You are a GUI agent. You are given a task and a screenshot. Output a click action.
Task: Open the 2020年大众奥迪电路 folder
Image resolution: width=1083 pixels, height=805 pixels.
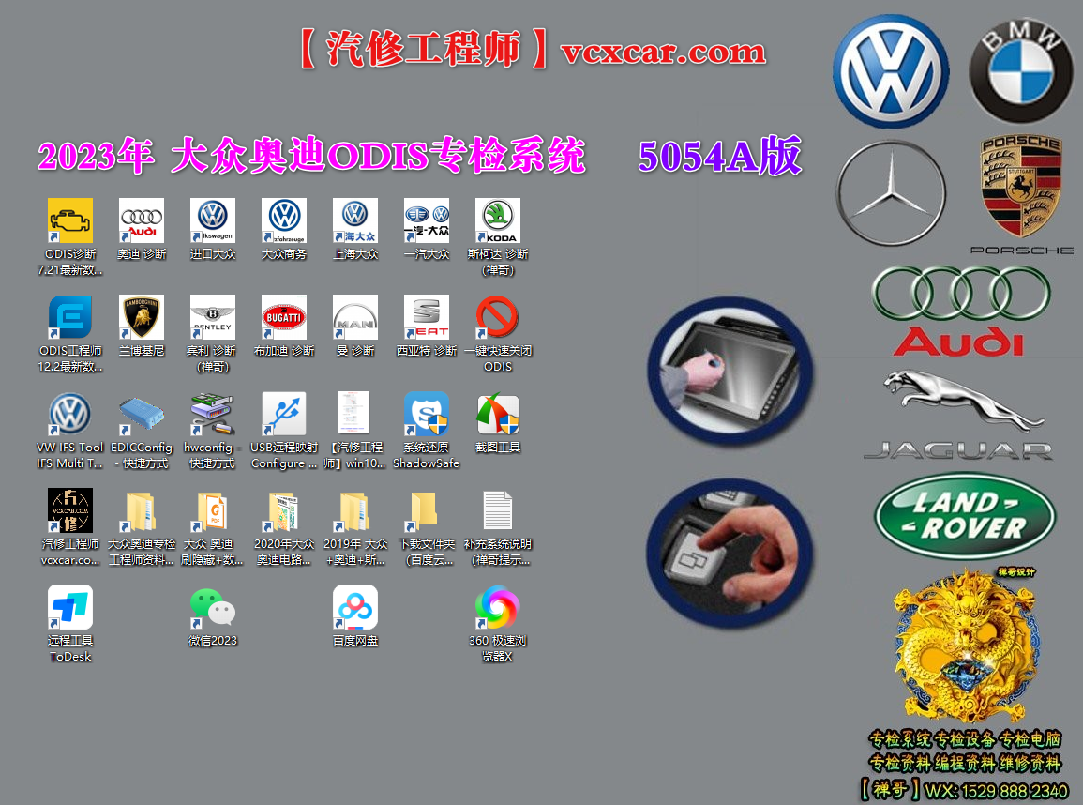(x=283, y=511)
